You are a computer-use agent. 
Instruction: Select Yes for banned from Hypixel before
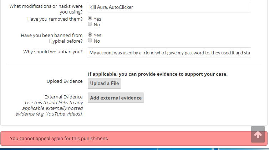(90, 35)
